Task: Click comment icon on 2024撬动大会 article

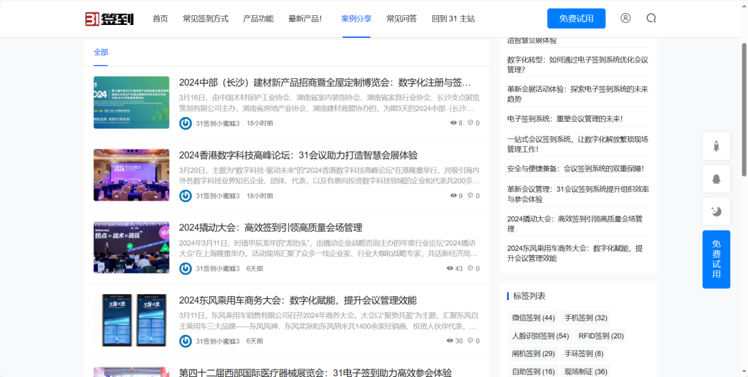Action: tap(470, 268)
